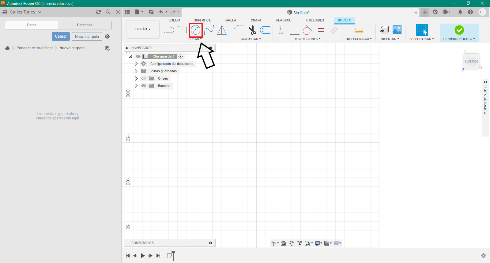490x263 pixels.
Task: Expand the Origen node
Action: [136, 78]
